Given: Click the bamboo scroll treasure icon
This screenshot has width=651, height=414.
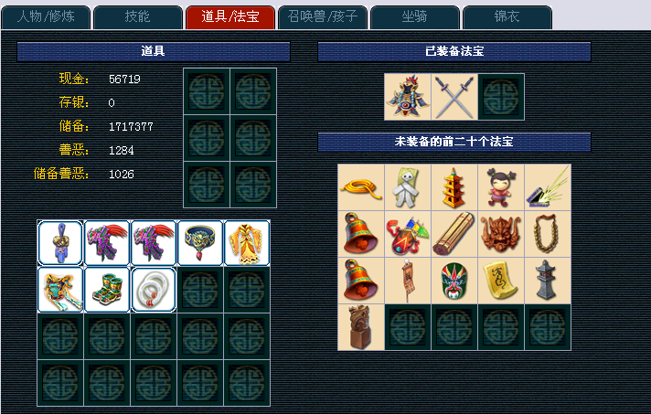Looking at the screenshot, I should (454, 234).
